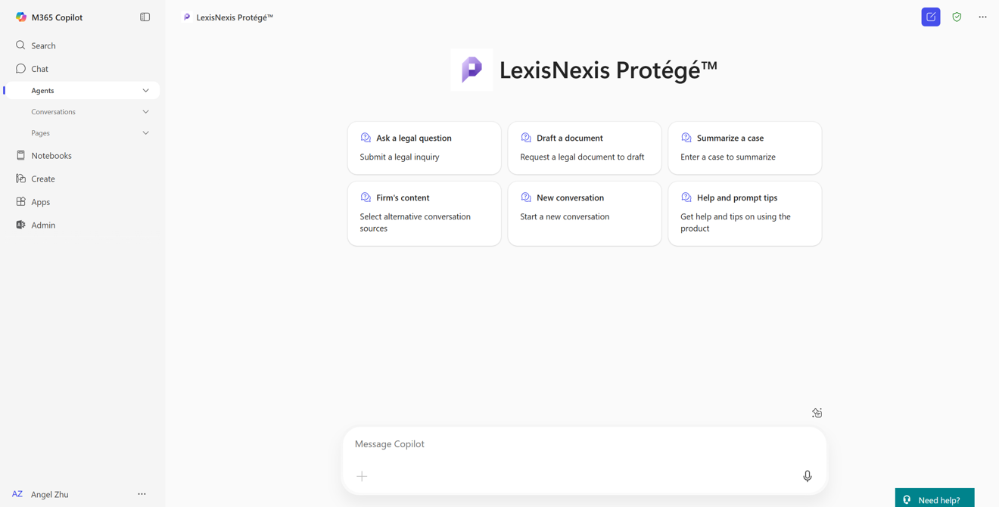Open Notebooks from the sidebar
Screen dimensions: 999x507
51,156
